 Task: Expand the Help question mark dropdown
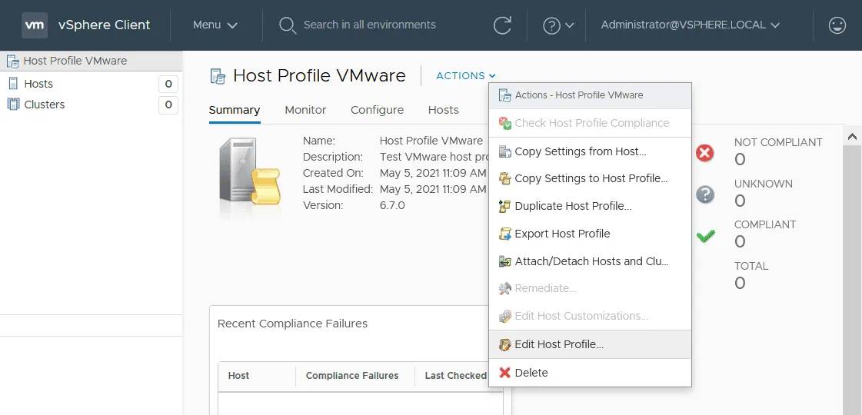click(558, 25)
